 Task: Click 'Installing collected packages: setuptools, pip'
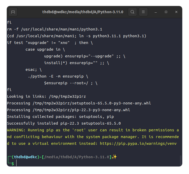(60, 117)
